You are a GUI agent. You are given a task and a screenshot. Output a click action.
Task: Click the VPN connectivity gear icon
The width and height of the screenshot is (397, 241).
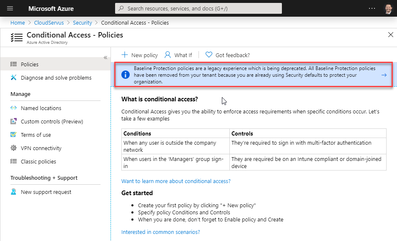coord(13,148)
